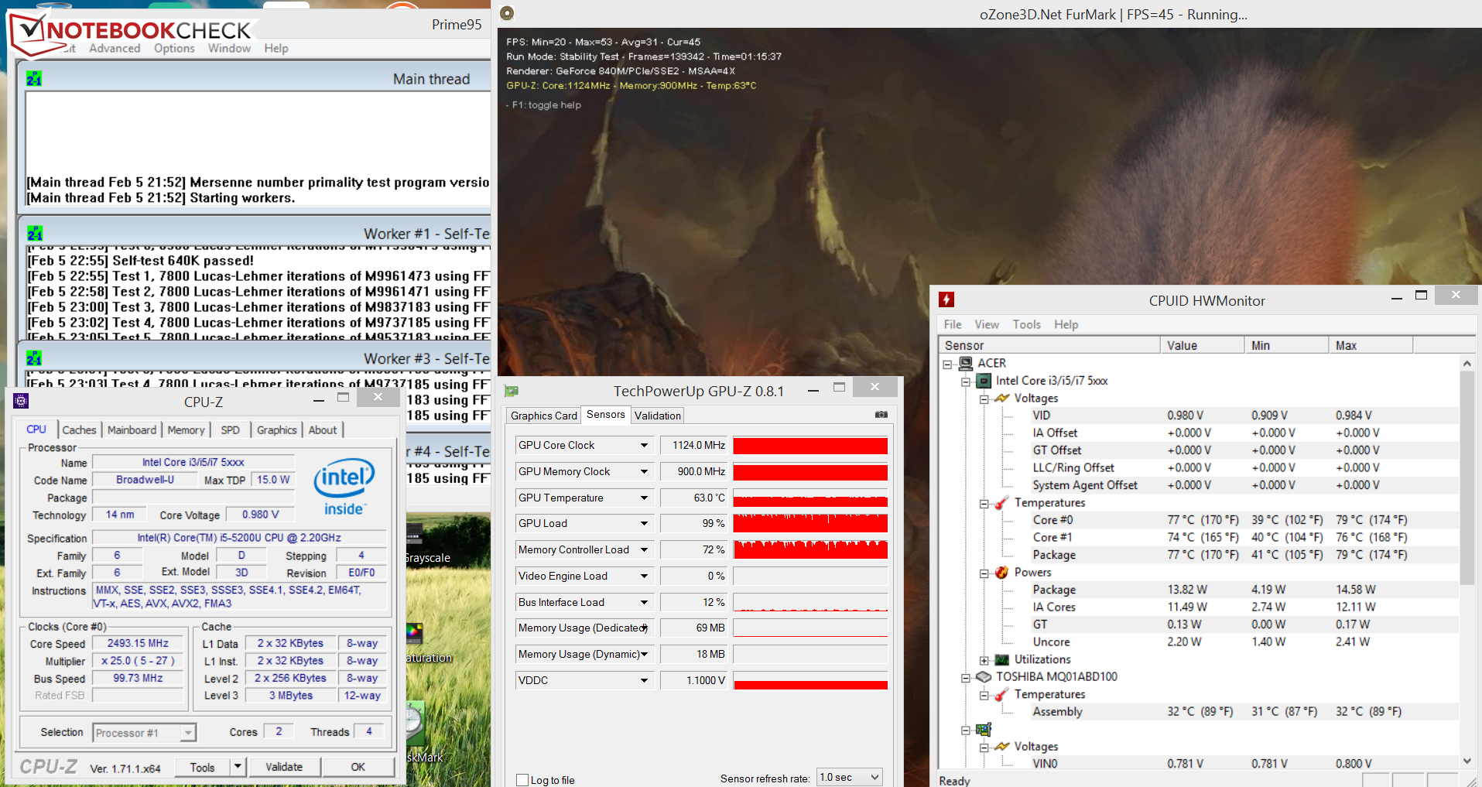Open the GPU Core Clock sensor dropdown

pyautogui.click(x=643, y=446)
